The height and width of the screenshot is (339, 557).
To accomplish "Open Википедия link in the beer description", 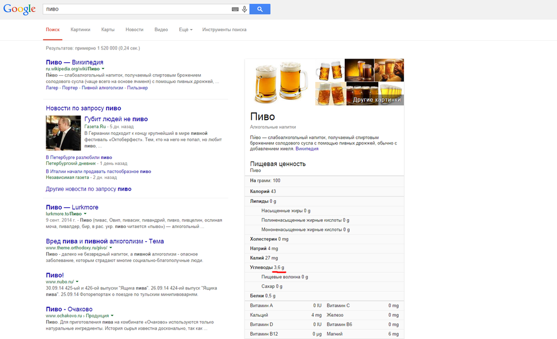I will point(307,149).
